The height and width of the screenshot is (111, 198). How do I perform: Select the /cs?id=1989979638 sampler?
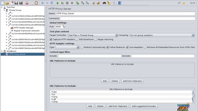coord(28,43)
